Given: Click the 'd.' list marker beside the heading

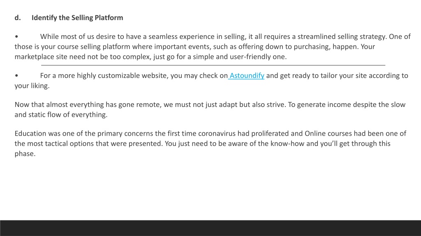Looking at the screenshot, I should pos(18,18).
